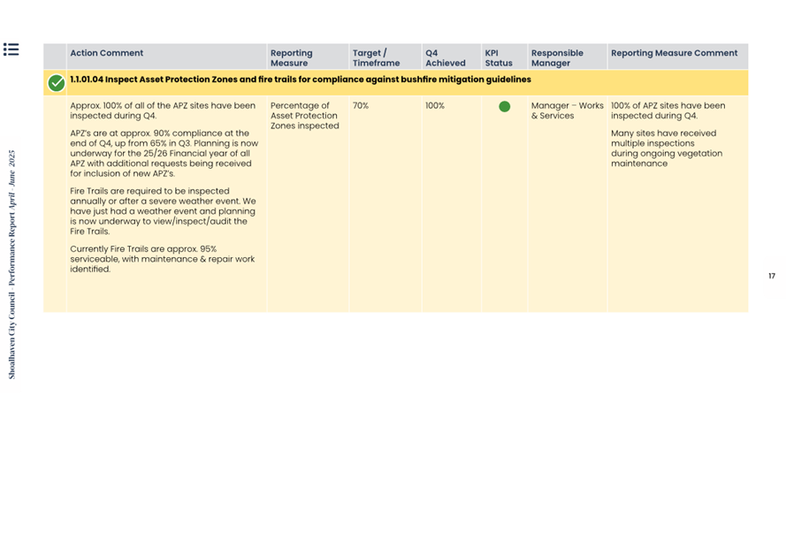Click the paragraph starting 'Currently Fire Trails are approx.'
Viewport: 786px width, 555px height.
coord(162,259)
